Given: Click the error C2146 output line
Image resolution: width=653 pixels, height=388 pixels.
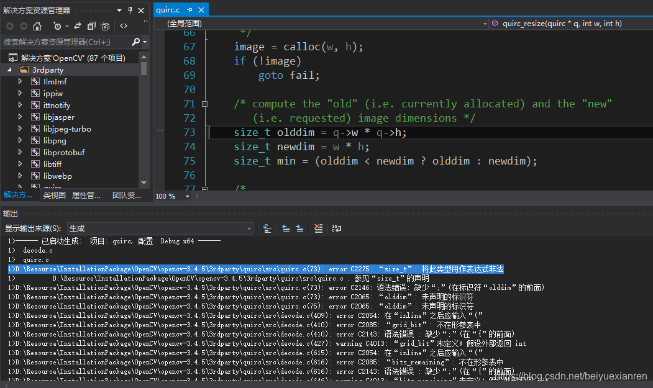Looking at the screenshot, I should point(276,287).
